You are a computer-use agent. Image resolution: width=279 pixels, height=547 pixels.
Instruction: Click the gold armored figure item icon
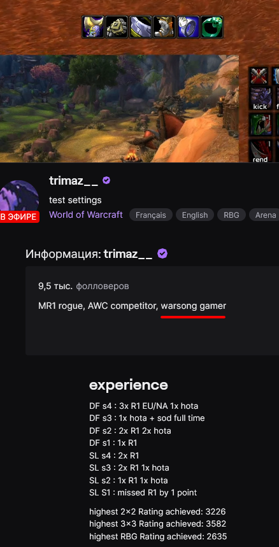tap(164, 27)
